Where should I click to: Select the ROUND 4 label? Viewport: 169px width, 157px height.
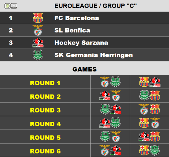pos(45,124)
